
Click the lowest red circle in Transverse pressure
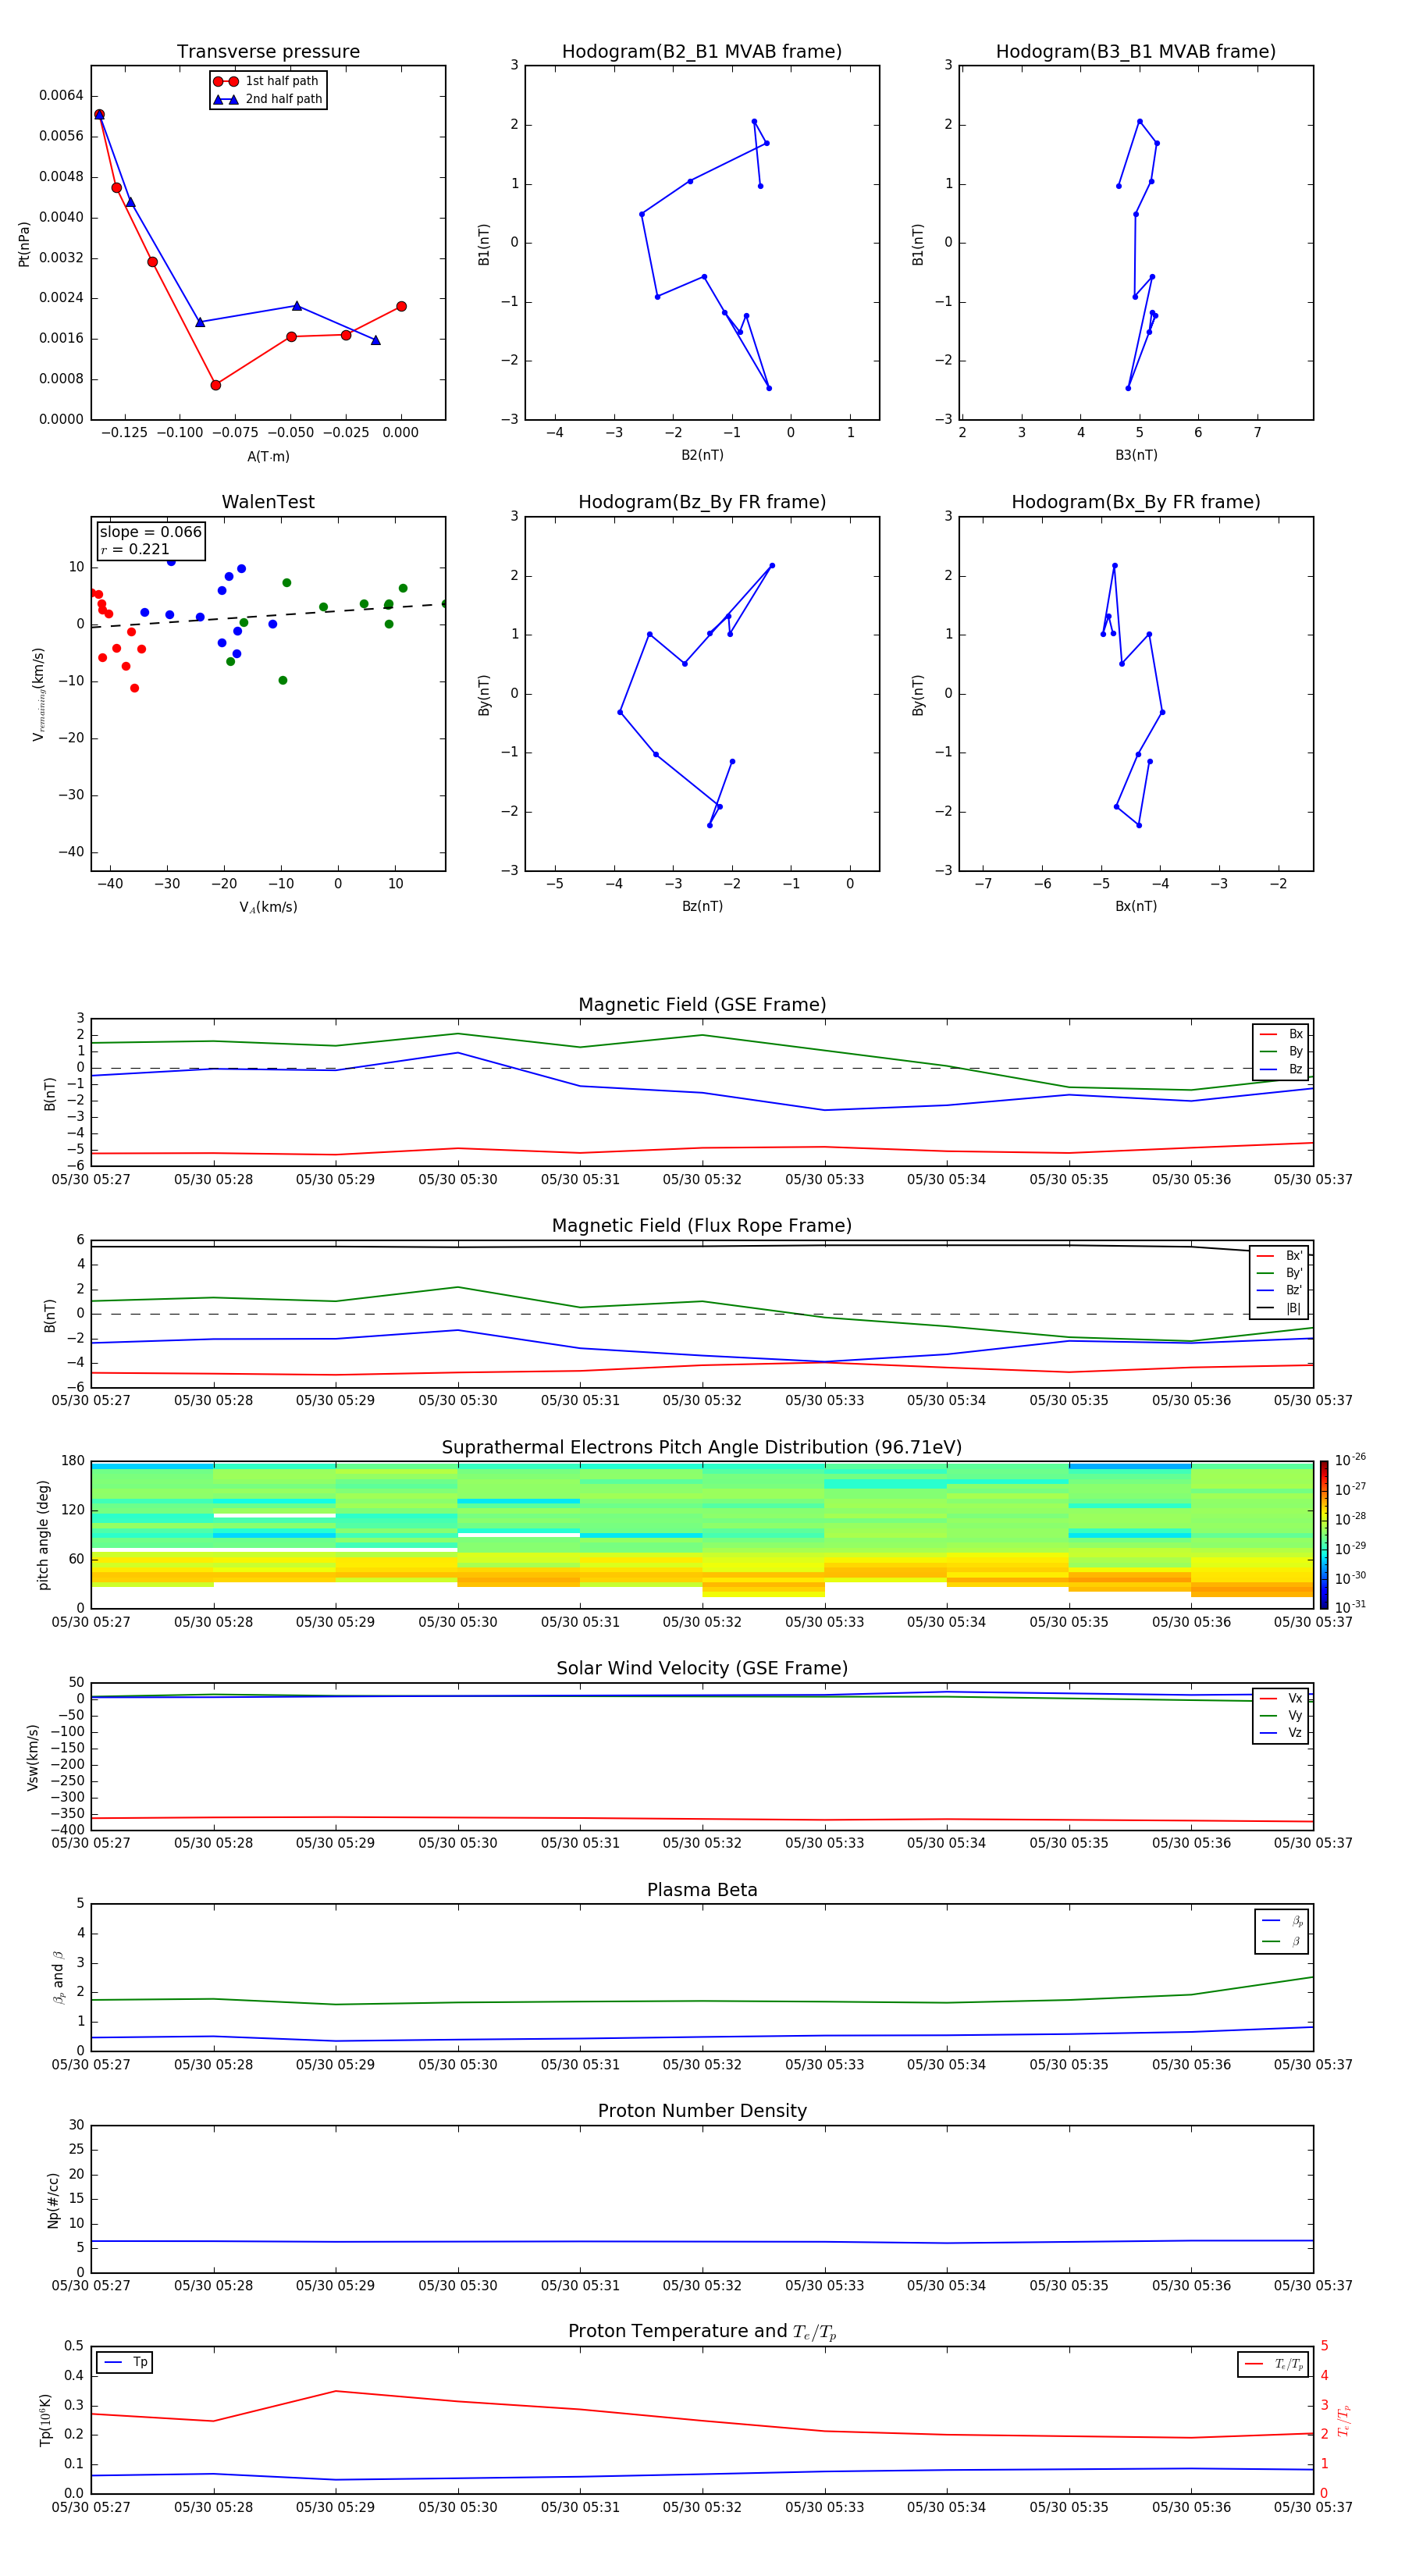[x=216, y=385]
